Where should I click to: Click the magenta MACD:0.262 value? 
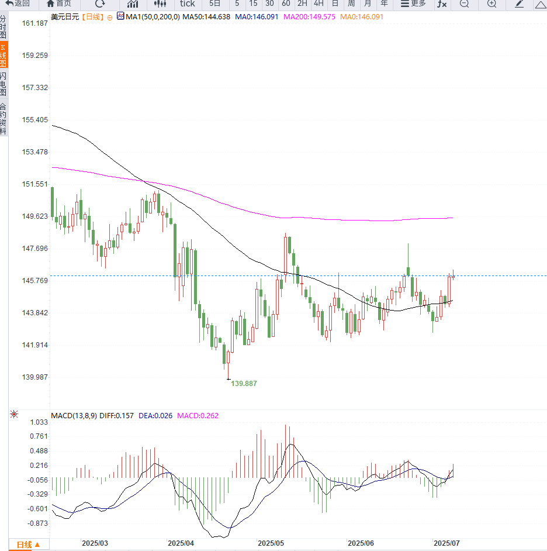(198, 416)
